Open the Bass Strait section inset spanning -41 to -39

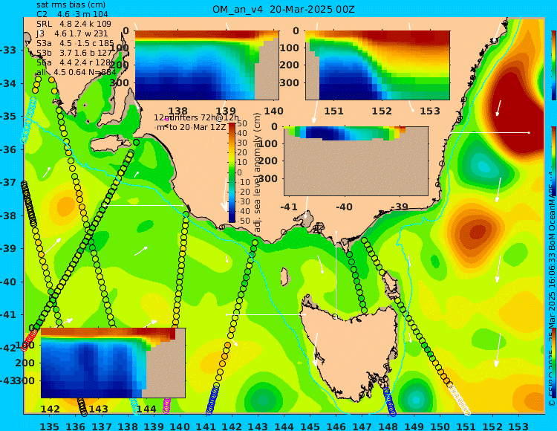[356, 161]
